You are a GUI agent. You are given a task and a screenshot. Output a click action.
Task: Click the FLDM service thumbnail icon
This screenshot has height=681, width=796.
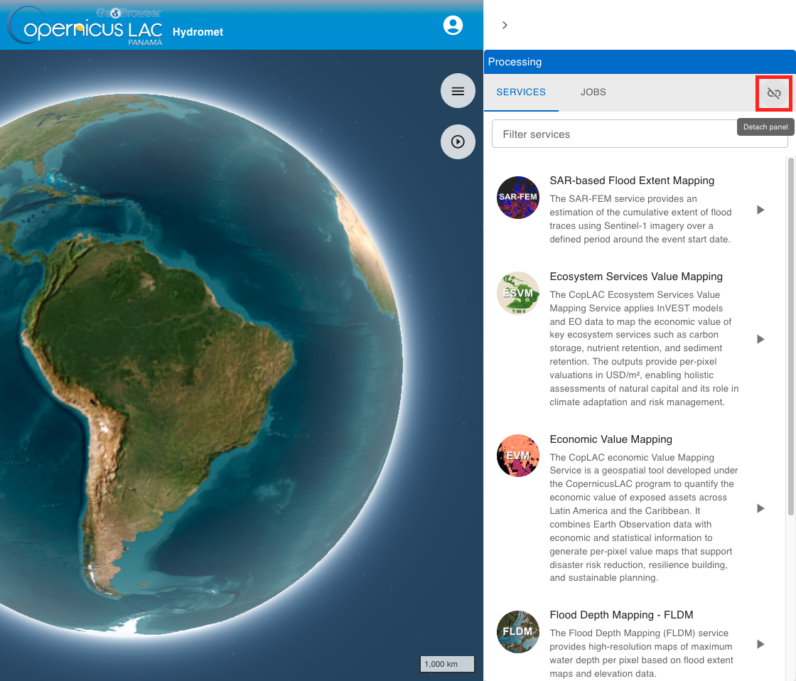click(x=518, y=631)
